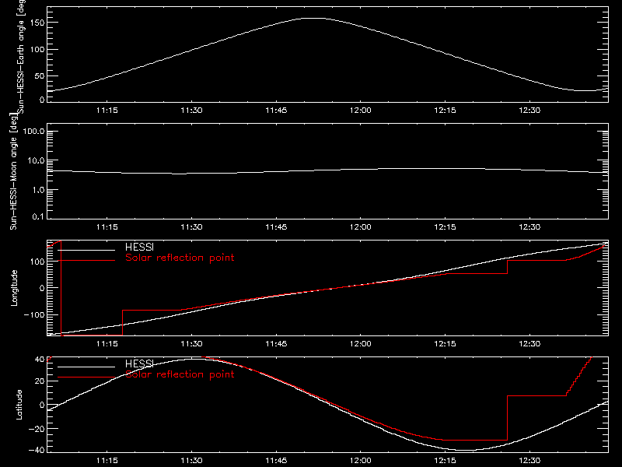Select the -20 tick on Latitude plot
622x467 pixels.
(x=37, y=429)
